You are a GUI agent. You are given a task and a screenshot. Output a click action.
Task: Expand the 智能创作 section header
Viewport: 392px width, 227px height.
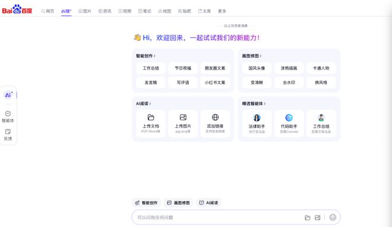(146, 56)
